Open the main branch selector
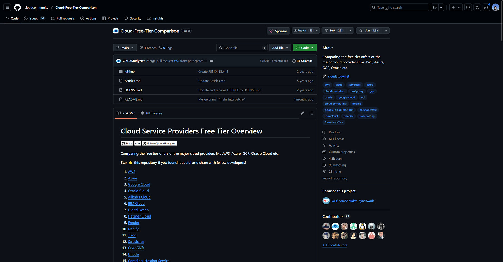The image size is (503, 262). tap(125, 48)
